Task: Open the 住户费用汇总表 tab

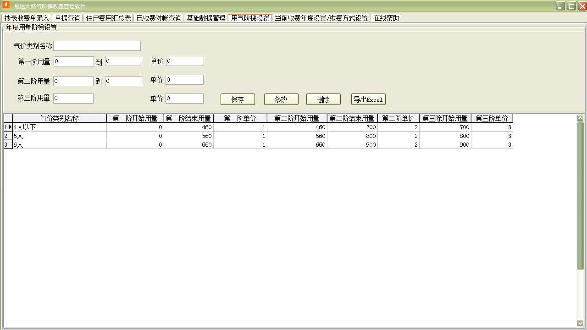Action: pos(109,18)
